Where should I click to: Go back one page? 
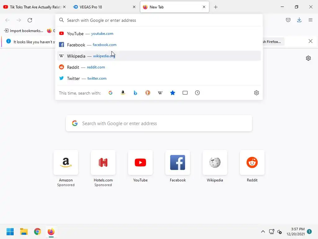tap(7, 20)
